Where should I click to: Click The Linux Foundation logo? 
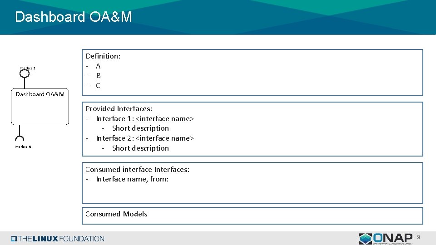point(58,239)
